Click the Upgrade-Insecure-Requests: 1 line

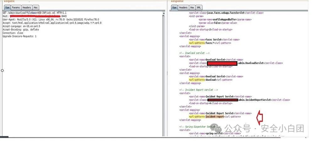point(19,36)
